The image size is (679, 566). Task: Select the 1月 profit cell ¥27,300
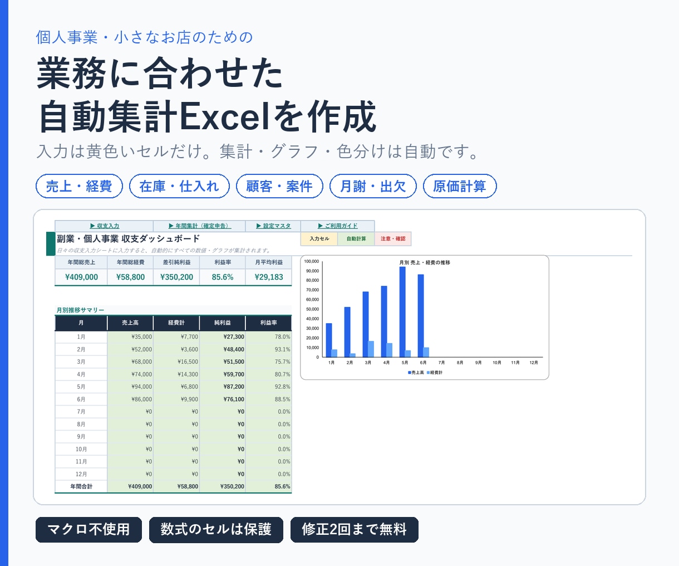pos(223,337)
